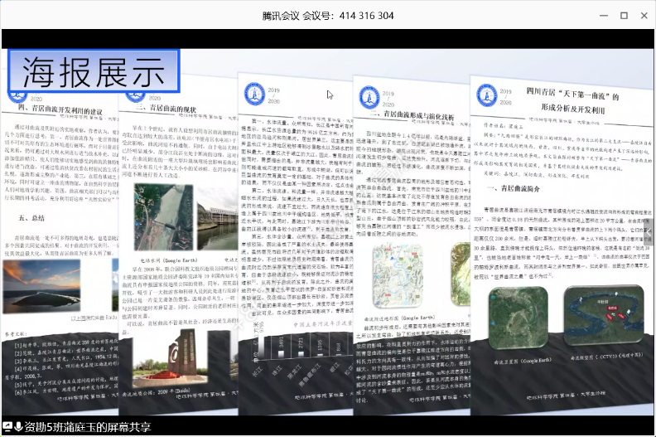Click the logo on the second poster from right
Viewport: 656px width, 437px height.
[x=370, y=95]
